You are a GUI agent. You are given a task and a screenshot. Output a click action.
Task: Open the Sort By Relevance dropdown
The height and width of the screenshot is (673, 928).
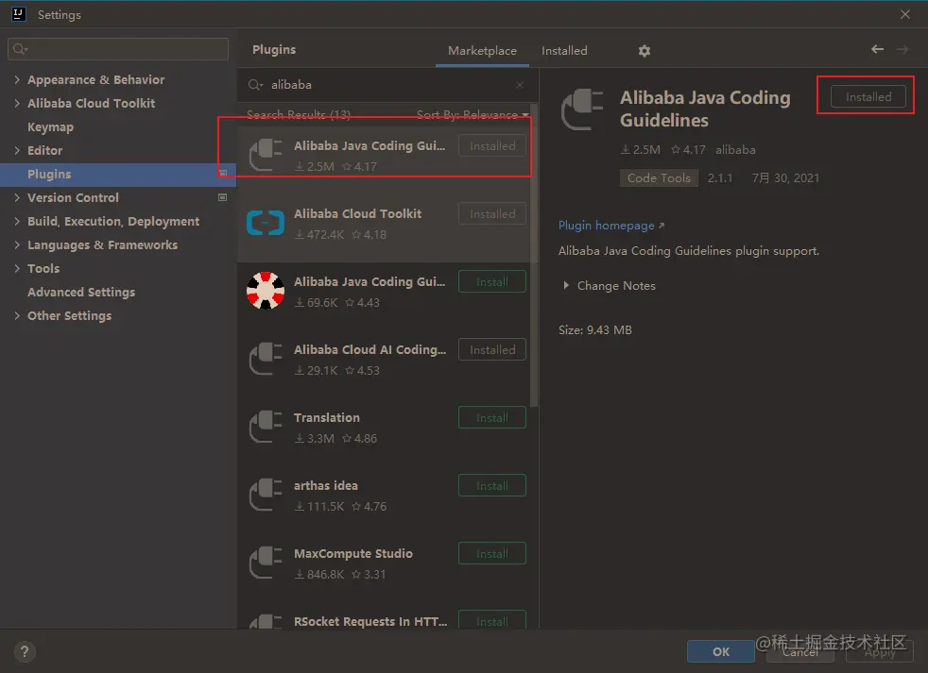pos(473,114)
